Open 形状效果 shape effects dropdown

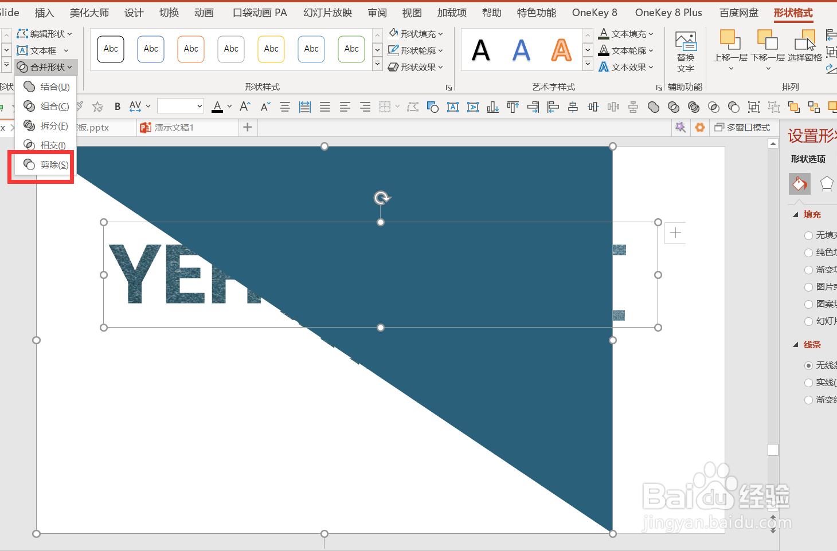tap(416, 67)
